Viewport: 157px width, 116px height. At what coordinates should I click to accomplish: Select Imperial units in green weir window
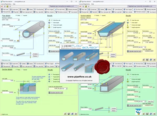coord(22,70)
